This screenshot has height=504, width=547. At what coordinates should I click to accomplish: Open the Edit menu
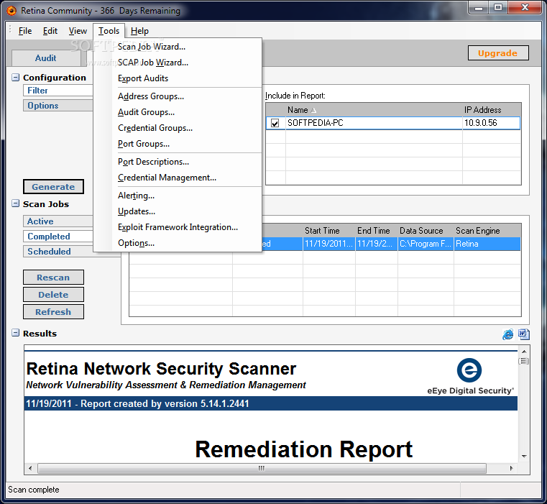[50, 31]
